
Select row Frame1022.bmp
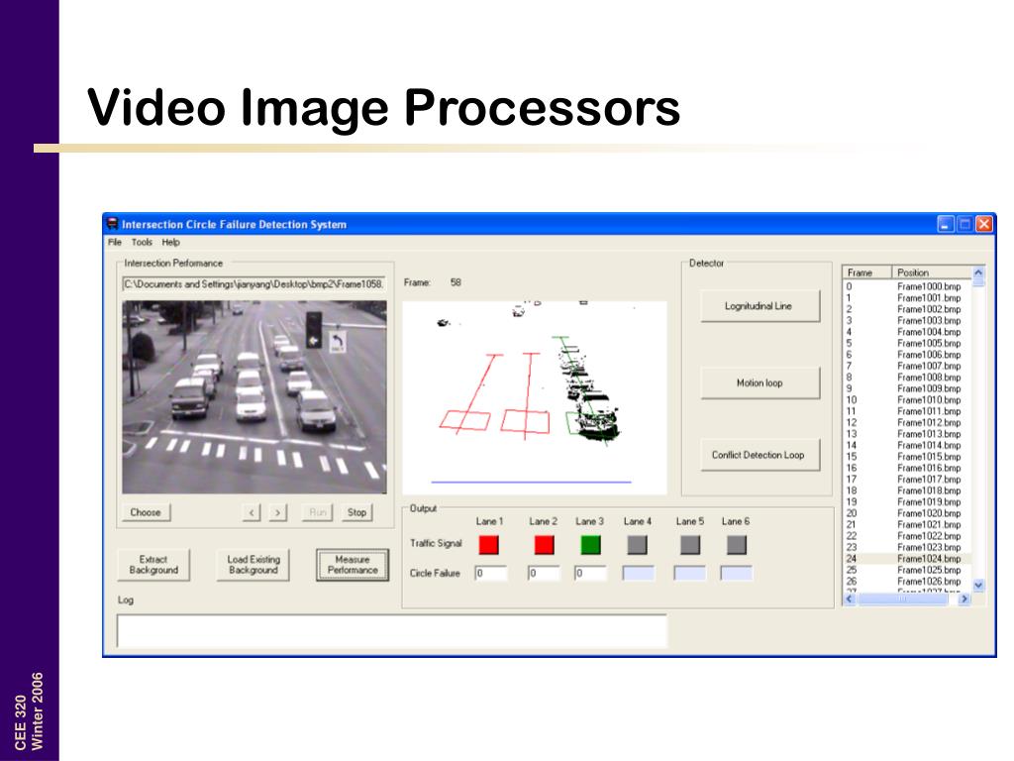(907, 535)
